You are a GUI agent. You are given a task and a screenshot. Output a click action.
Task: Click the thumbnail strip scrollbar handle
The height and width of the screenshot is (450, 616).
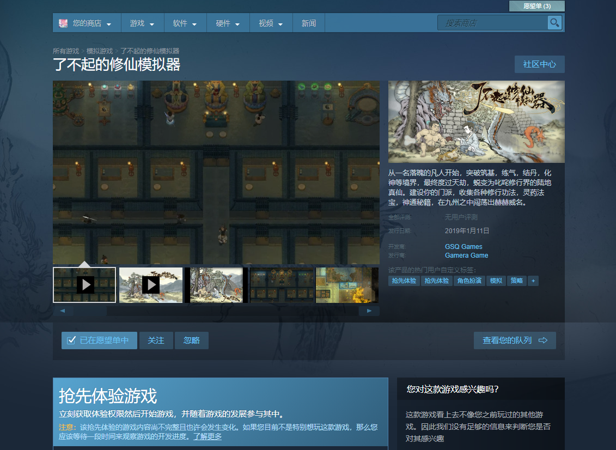(x=89, y=311)
